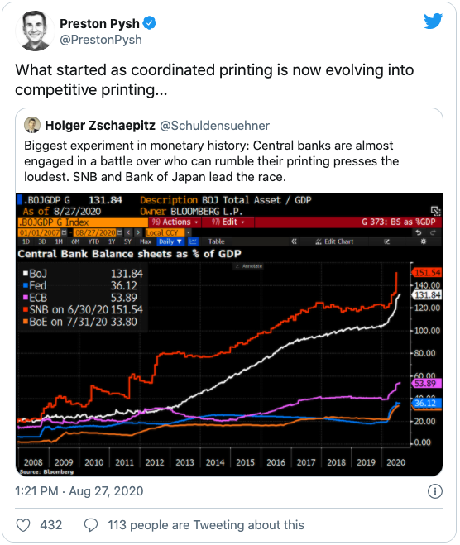Open the @PrestonPysh handle link
The height and width of the screenshot is (545, 460).
(x=101, y=40)
